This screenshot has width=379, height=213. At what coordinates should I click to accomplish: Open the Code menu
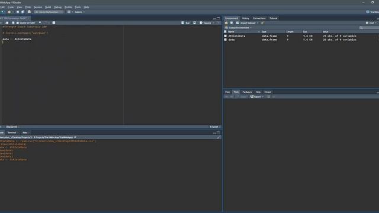11,7
